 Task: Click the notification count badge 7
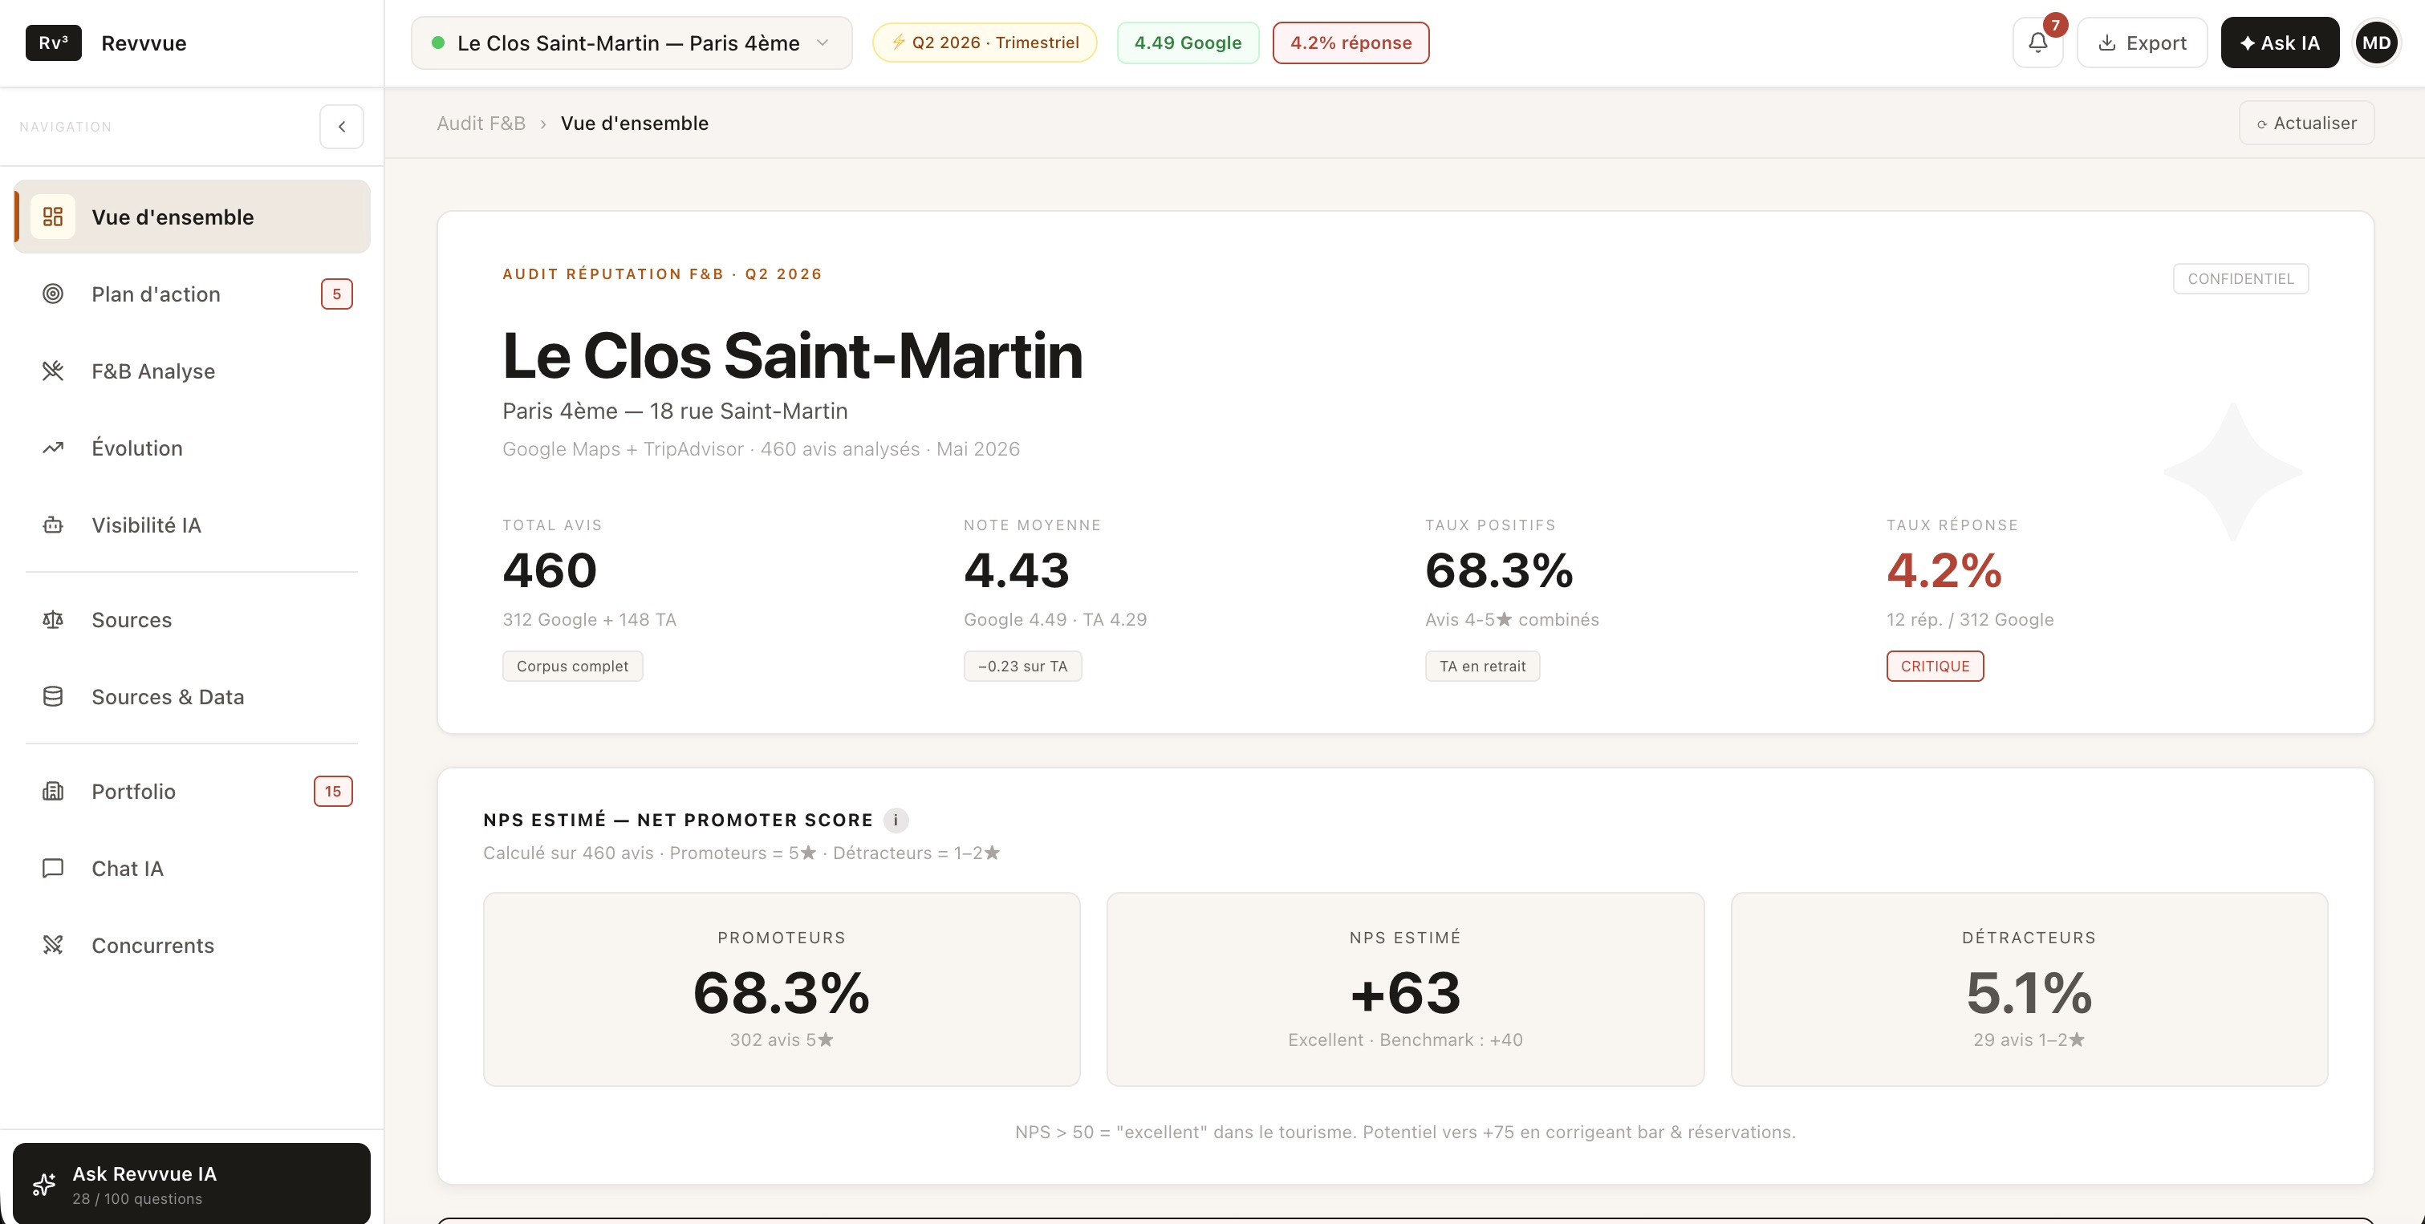pos(2055,24)
